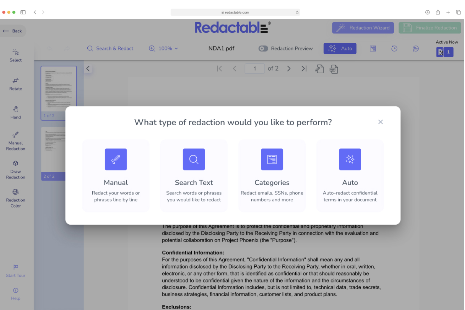This screenshot has height=310, width=465.
Task: Open a new browser tab
Action: click(448, 12)
